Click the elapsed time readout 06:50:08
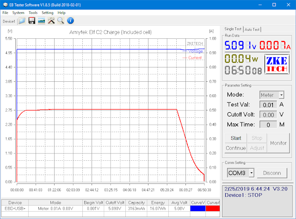 point(243,70)
